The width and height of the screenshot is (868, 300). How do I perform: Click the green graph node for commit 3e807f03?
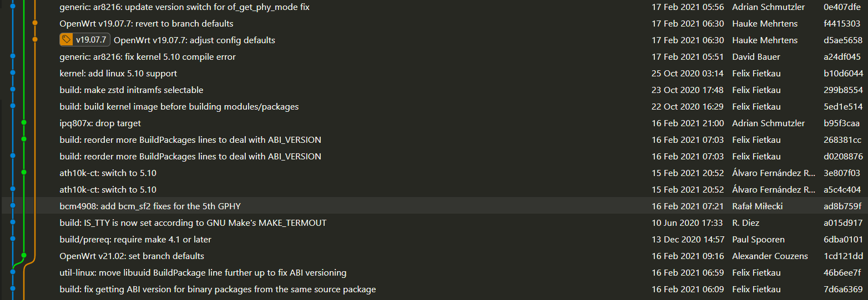[x=24, y=172]
